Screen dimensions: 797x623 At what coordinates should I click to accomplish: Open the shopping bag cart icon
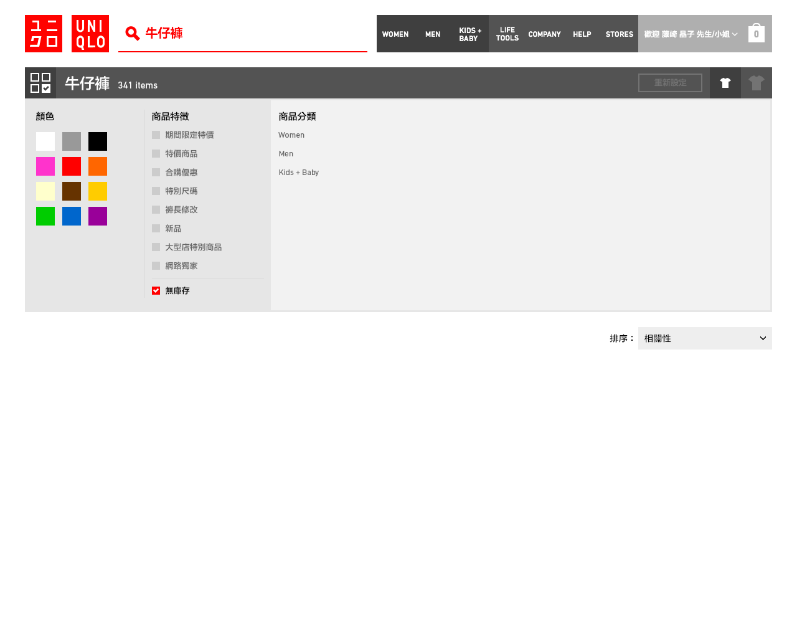pos(756,34)
